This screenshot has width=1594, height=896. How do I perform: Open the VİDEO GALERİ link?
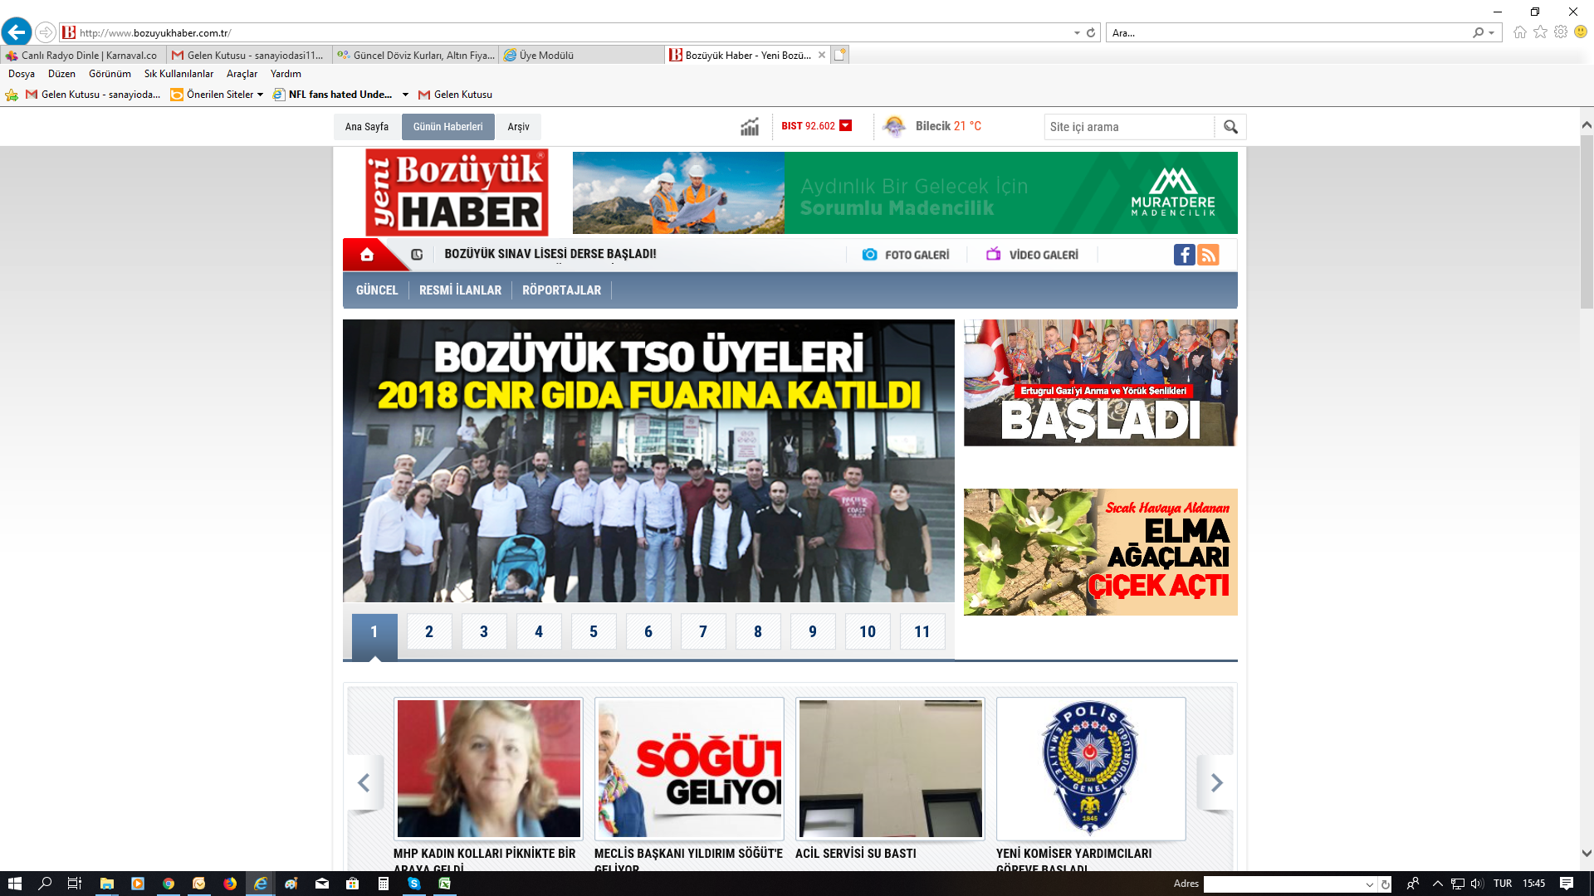(x=1032, y=255)
